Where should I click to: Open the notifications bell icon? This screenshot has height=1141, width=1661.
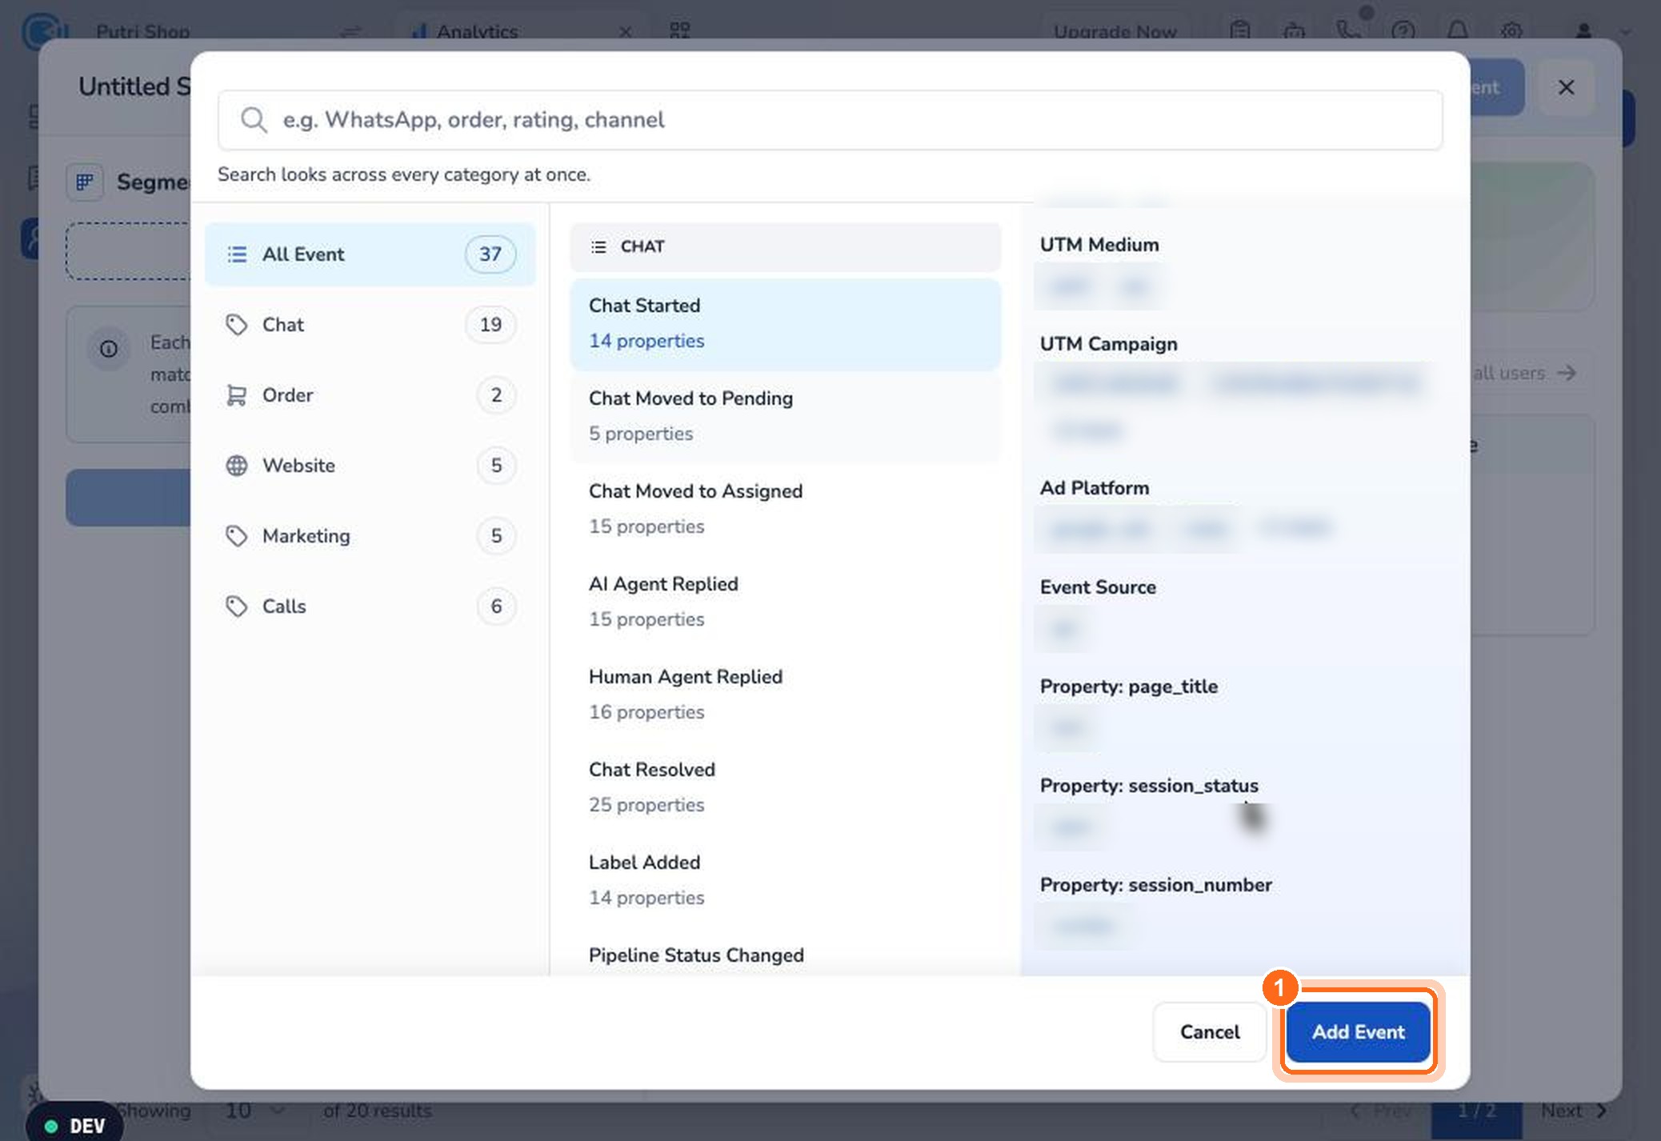pyautogui.click(x=1457, y=31)
